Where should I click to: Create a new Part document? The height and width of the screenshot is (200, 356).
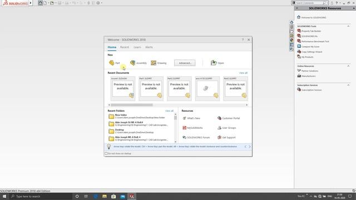115,63
